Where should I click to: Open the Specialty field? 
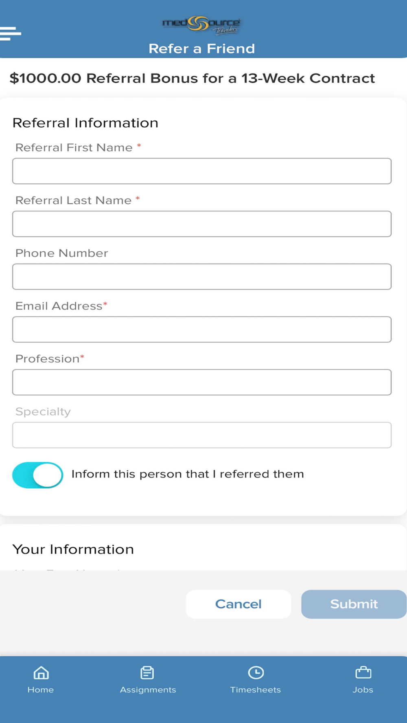point(202,436)
